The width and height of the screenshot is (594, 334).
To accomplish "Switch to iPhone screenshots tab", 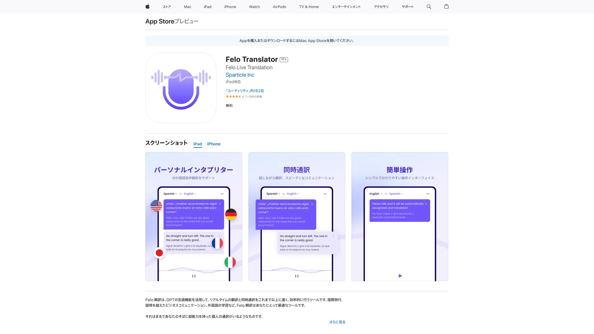I will [214, 144].
